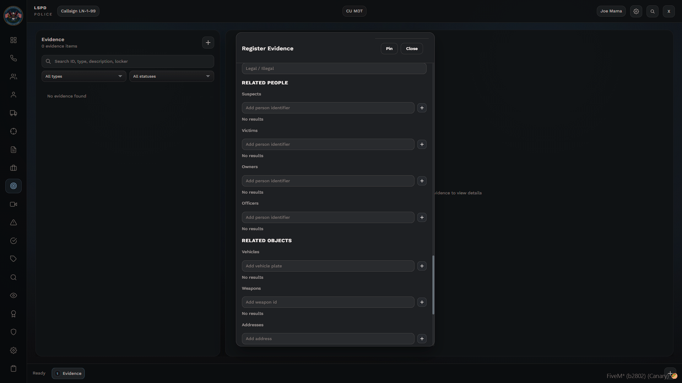The image size is (682, 383).
Task: Click the Register Evidence form scrollbar
Action: point(433,284)
